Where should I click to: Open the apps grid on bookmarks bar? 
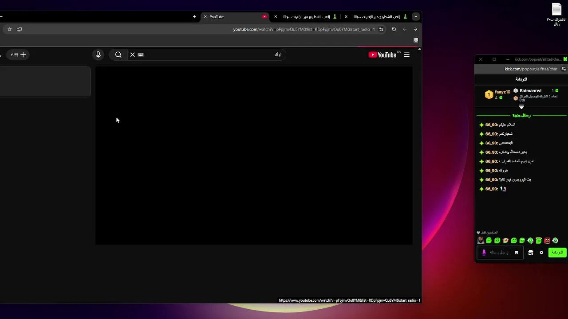pos(416,40)
